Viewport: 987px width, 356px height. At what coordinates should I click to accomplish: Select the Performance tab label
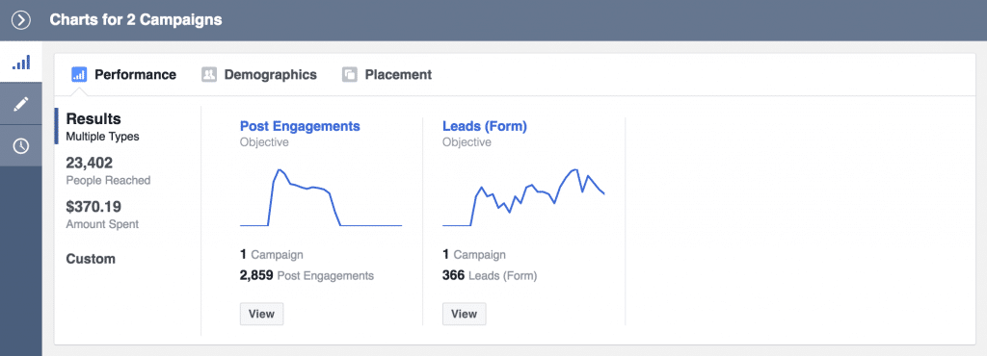click(135, 75)
